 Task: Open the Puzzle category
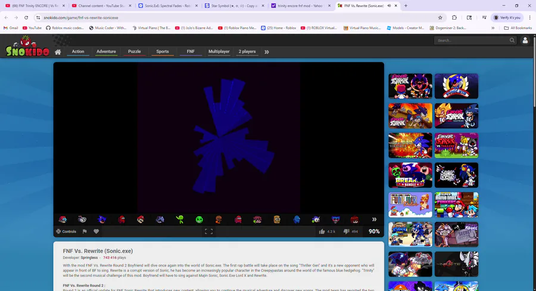tap(135, 52)
